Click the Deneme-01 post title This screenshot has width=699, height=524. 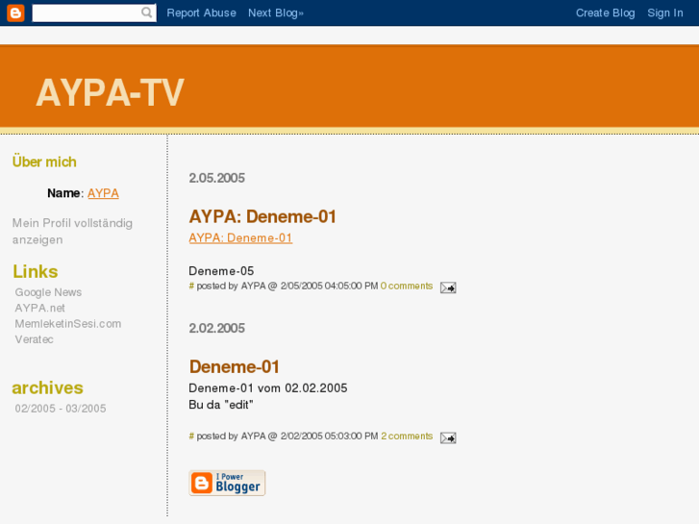tap(235, 367)
